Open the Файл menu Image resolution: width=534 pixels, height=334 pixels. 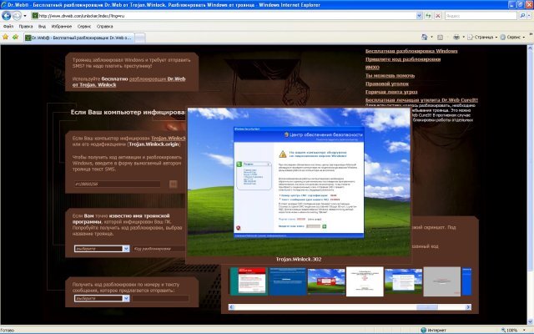8,26
